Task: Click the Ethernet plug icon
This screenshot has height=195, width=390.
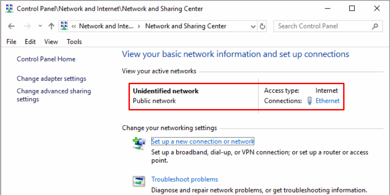Action: [x=310, y=101]
